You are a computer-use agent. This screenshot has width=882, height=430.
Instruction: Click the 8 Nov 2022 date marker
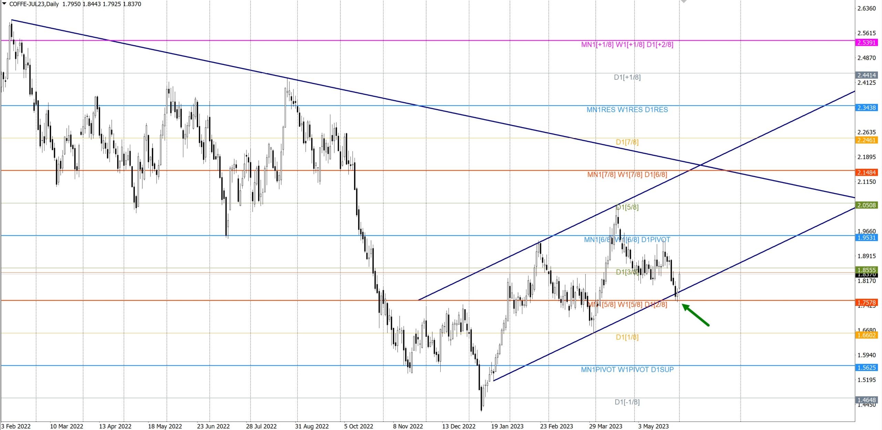[x=408, y=426]
